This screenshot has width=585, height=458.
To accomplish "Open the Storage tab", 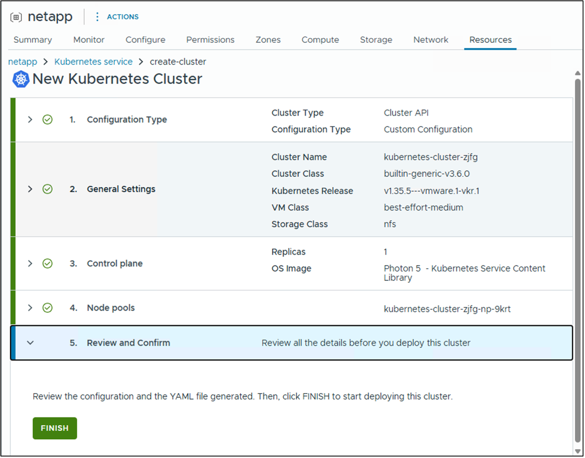I will [x=376, y=40].
